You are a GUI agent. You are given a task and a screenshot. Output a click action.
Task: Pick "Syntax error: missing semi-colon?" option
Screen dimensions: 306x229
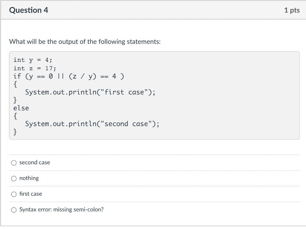click(x=14, y=210)
